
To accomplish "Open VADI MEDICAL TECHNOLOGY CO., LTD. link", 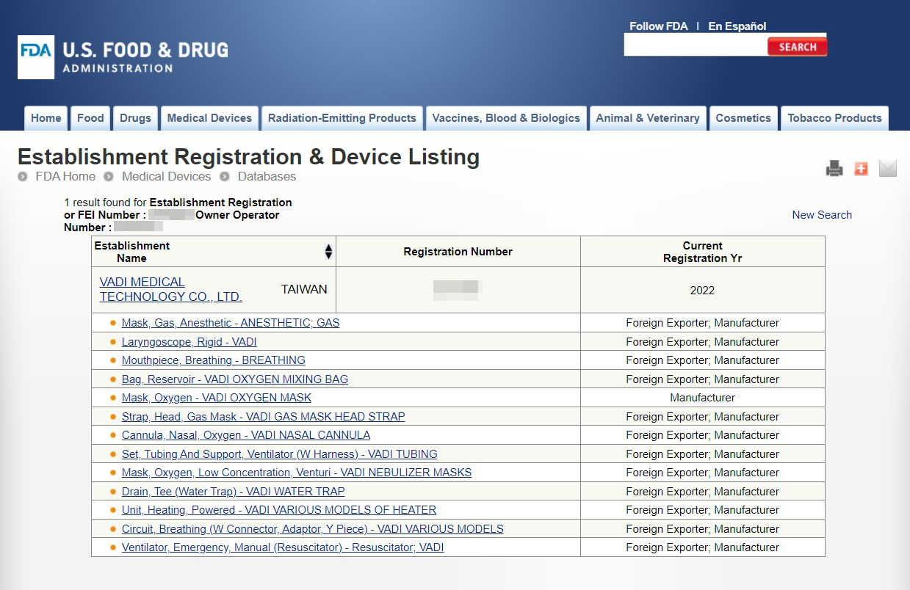I will (170, 289).
